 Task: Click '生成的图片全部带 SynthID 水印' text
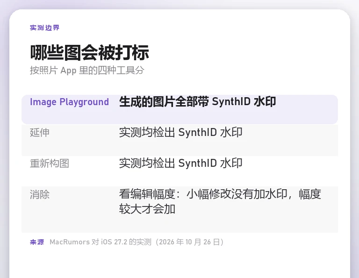tap(198, 101)
